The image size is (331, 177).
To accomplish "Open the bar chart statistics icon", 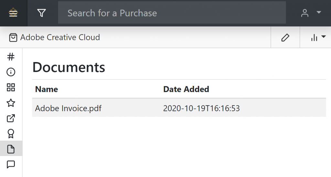I will tap(314, 38).
